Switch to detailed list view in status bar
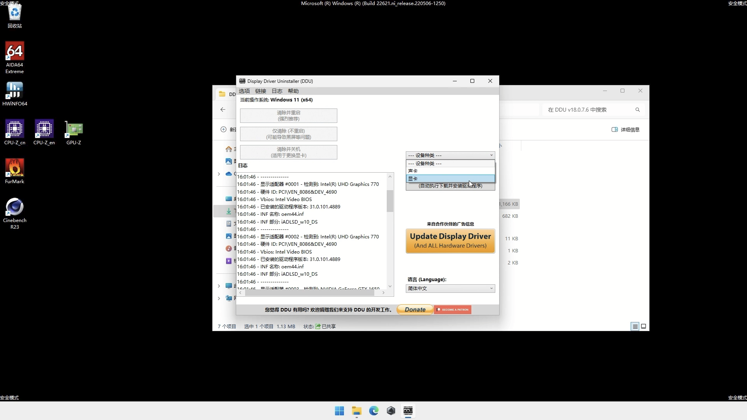747x420 pixels. pos(635,326)
